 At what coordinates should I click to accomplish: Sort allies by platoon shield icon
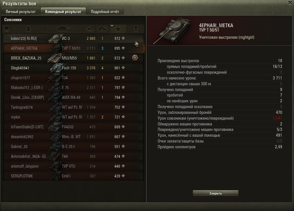point(7,29)
